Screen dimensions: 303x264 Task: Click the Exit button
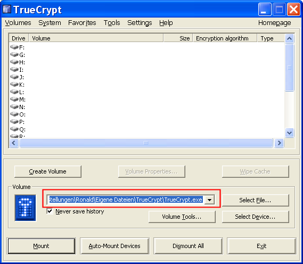[x=261, y=246]
